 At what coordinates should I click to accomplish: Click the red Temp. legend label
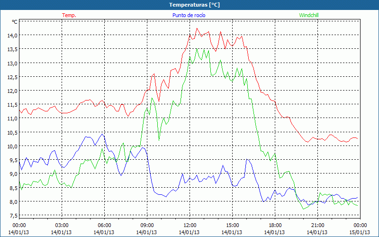69,15
